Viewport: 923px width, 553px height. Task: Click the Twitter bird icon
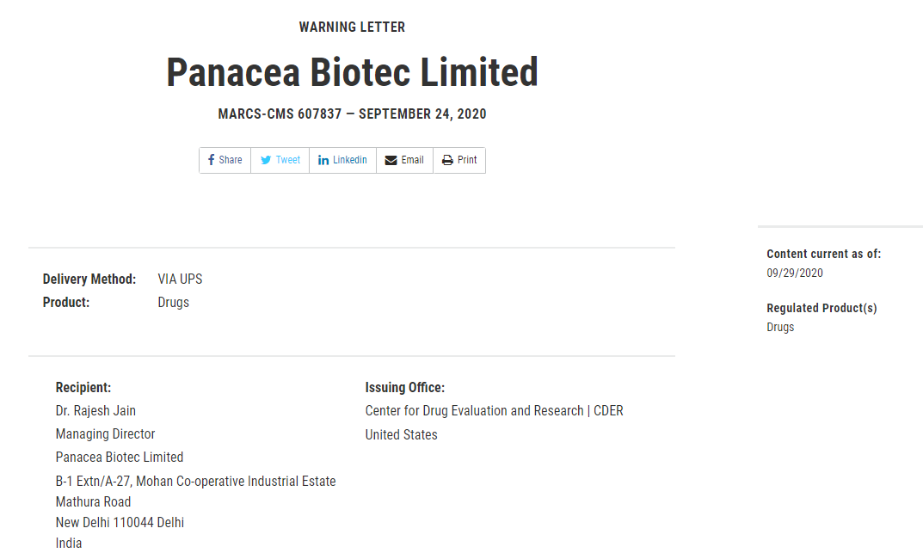click(x=266, y=160)
